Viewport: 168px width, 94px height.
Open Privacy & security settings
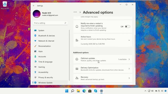pos(50,77)
